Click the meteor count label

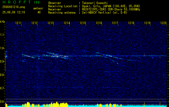[38, 8]
